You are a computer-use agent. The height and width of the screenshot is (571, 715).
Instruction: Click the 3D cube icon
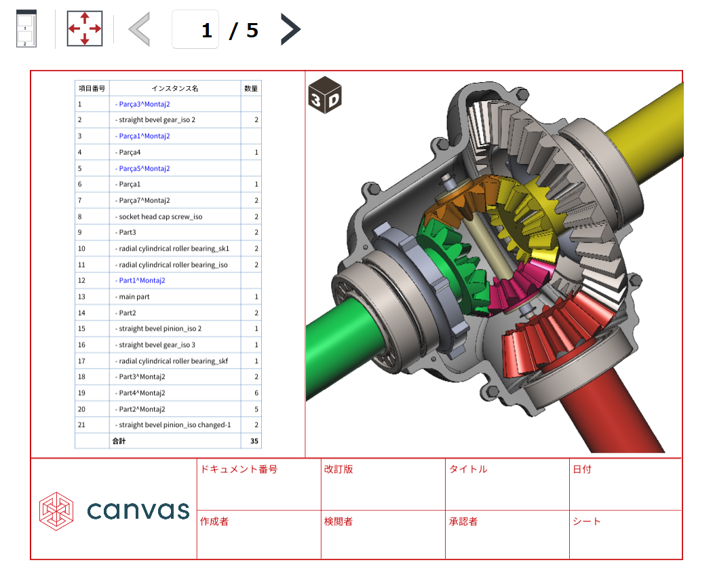coord(325,95)
